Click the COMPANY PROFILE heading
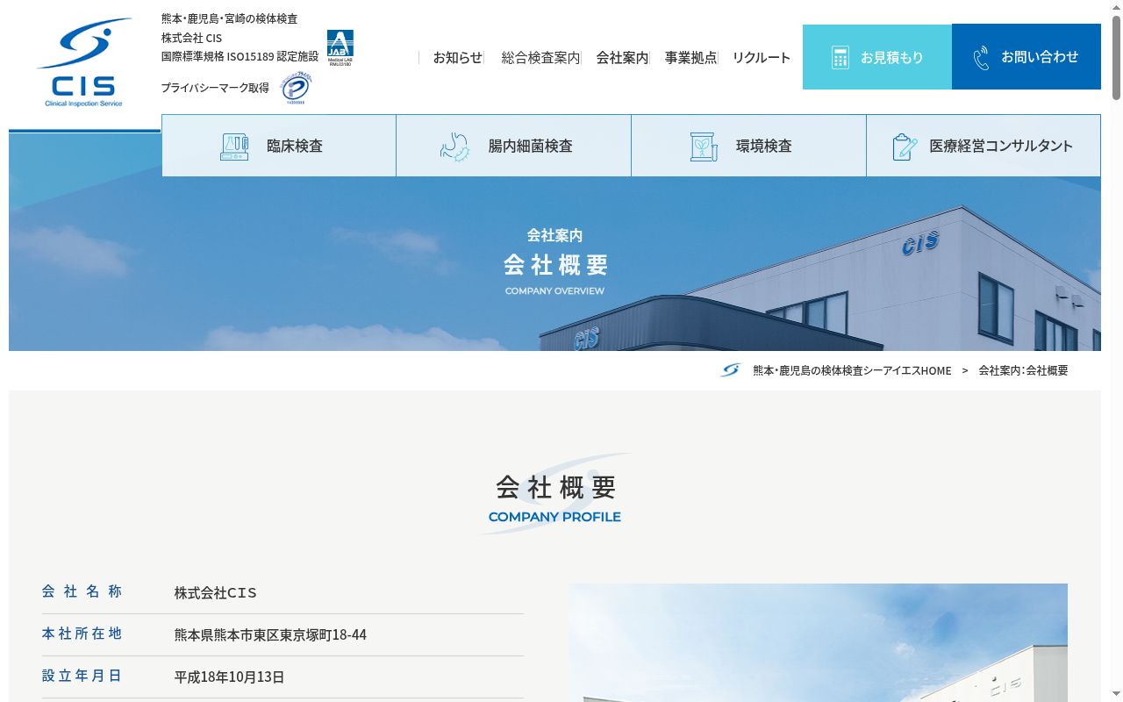The height and width of the screenshot is (702, 1123). 554,517
